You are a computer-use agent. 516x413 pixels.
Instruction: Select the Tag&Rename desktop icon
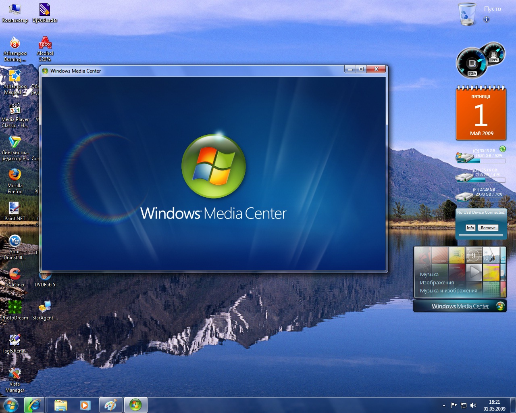[x=15, y=343]
